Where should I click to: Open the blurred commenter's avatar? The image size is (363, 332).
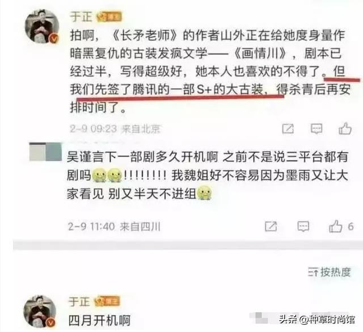(x=45, y=152)
